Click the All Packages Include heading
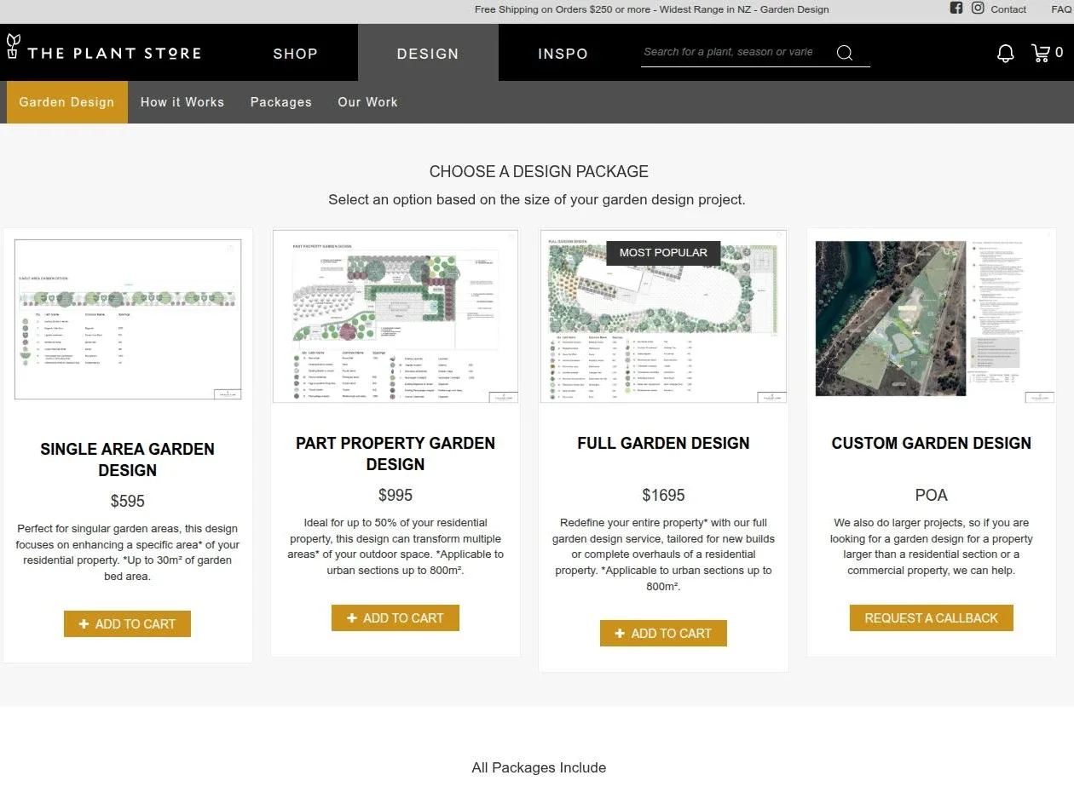The width and height of the screenshot is (1074, 804). pyautogui.click(x=539, y=767)
